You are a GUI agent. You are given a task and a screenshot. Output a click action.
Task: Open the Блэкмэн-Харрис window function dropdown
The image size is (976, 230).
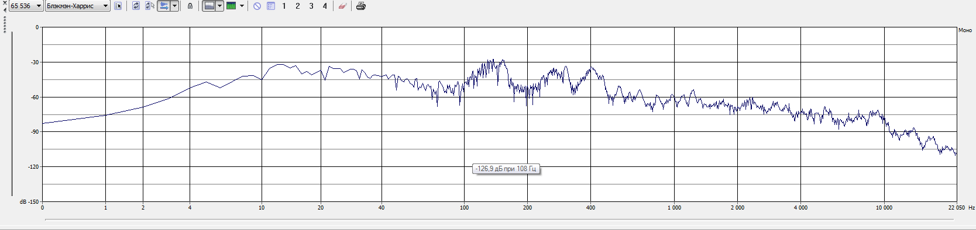click(78, 6)
